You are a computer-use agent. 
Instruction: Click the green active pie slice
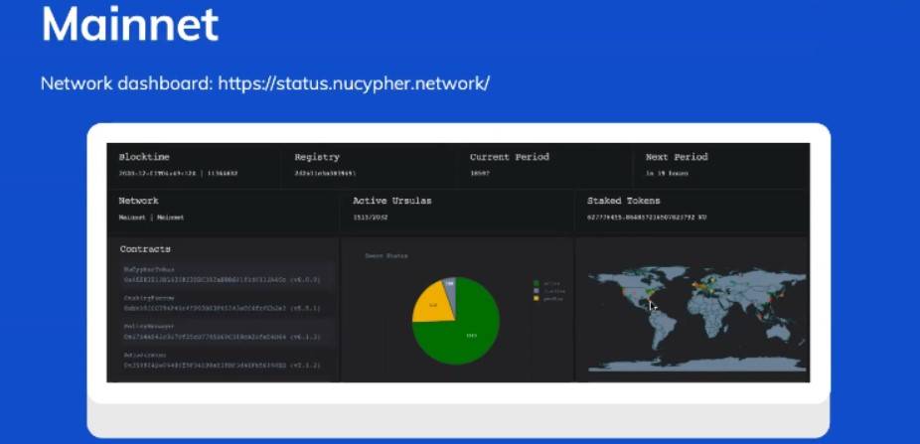coord(469,338)
